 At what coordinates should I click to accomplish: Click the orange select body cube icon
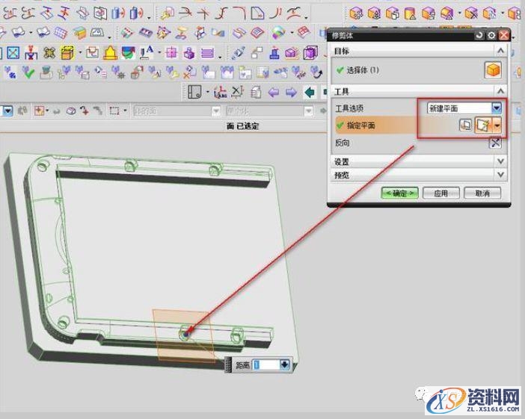[x=493, y=69]
